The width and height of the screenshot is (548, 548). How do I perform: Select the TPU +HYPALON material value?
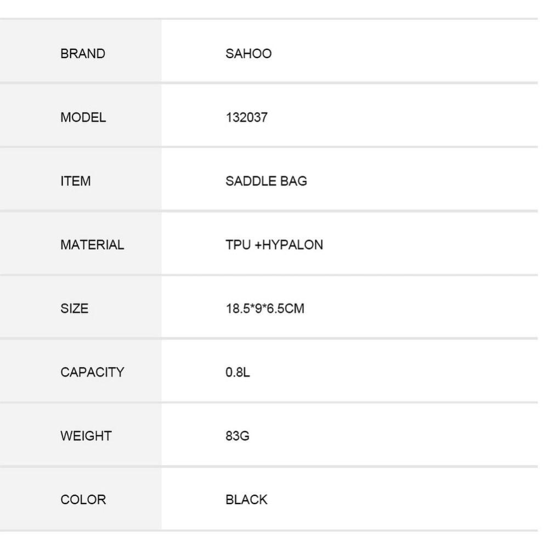[274, 245]
